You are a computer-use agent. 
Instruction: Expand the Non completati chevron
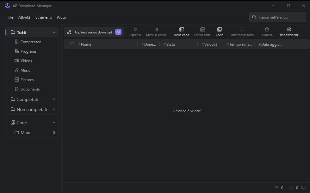[x=54, y=109]
